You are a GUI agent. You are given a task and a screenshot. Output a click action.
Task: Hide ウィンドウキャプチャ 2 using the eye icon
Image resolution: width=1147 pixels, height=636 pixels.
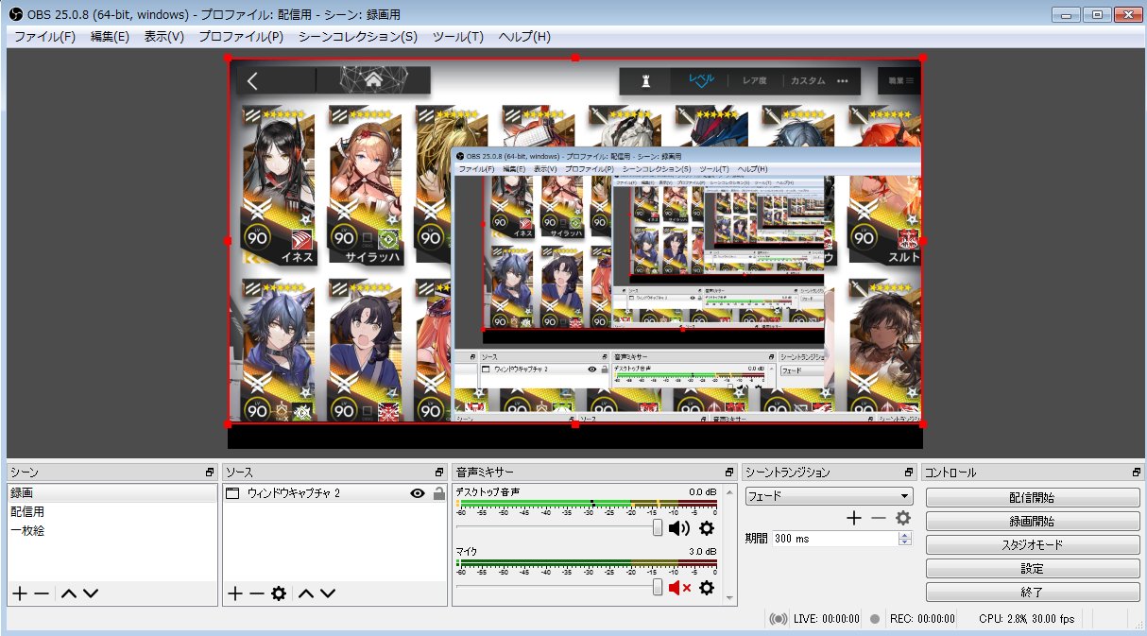(418, 493)
